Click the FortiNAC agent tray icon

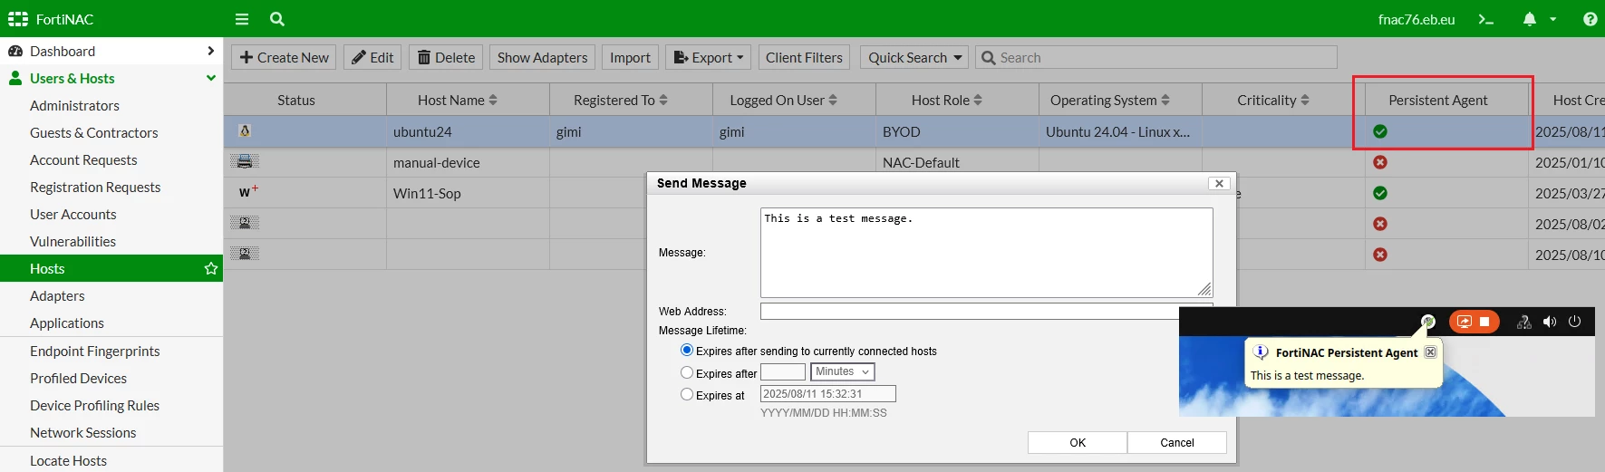tap(1428, 322)
